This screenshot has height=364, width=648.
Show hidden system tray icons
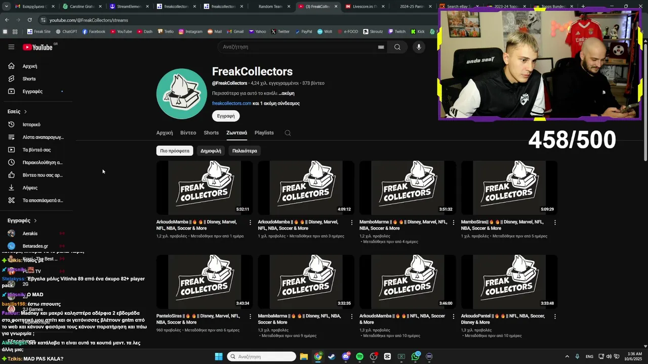[x=567, y=356]
